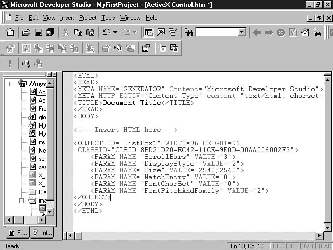Switch to the InfoView tab
Viewport: 333px width, 250px height.
click(x=41, y=233)
